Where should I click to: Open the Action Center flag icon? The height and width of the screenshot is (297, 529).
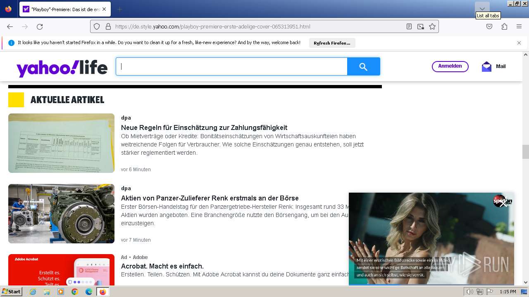click(x=489, y=292)
